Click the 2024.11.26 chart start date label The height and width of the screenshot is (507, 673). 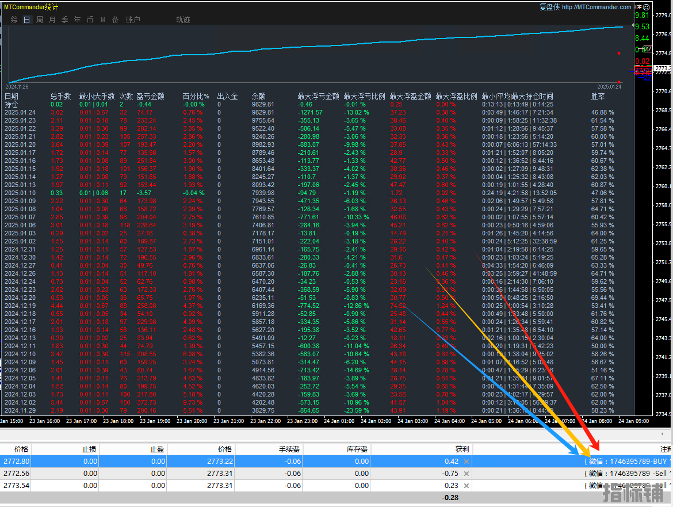coord(17,87)
